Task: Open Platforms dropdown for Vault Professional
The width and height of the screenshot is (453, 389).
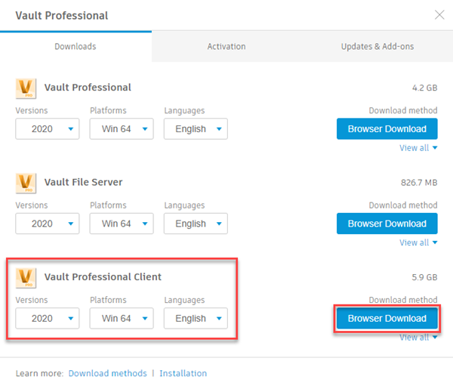Action: [x=122, y=129]
